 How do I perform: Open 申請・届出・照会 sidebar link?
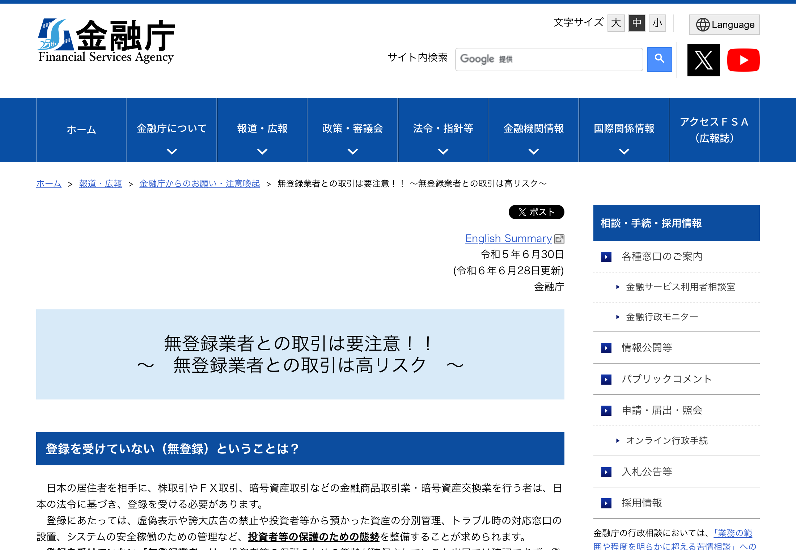(x=662, y=411)
